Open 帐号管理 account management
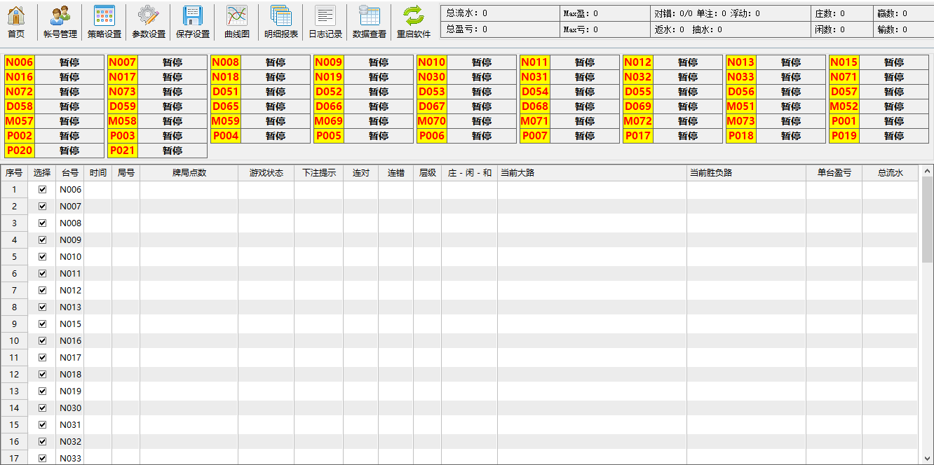Screen dimensions: 934x465 click(60, 22)
